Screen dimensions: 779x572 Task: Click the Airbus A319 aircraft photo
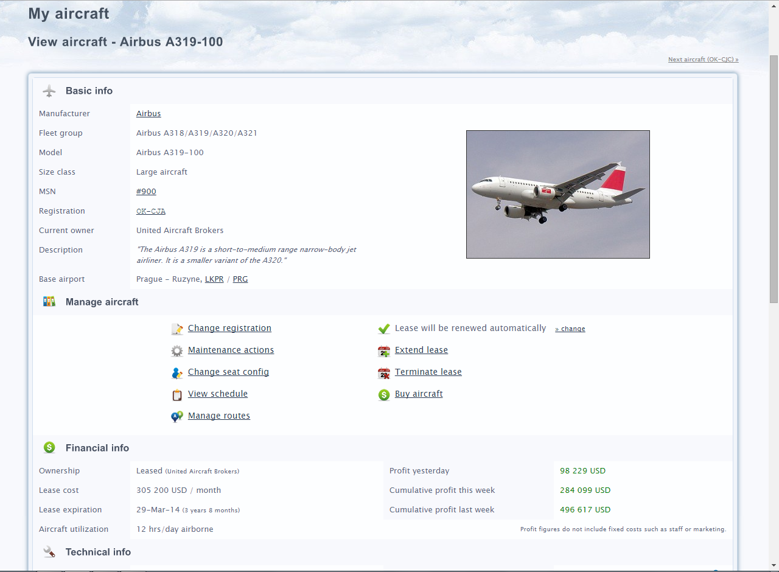(x=558, y=194)
